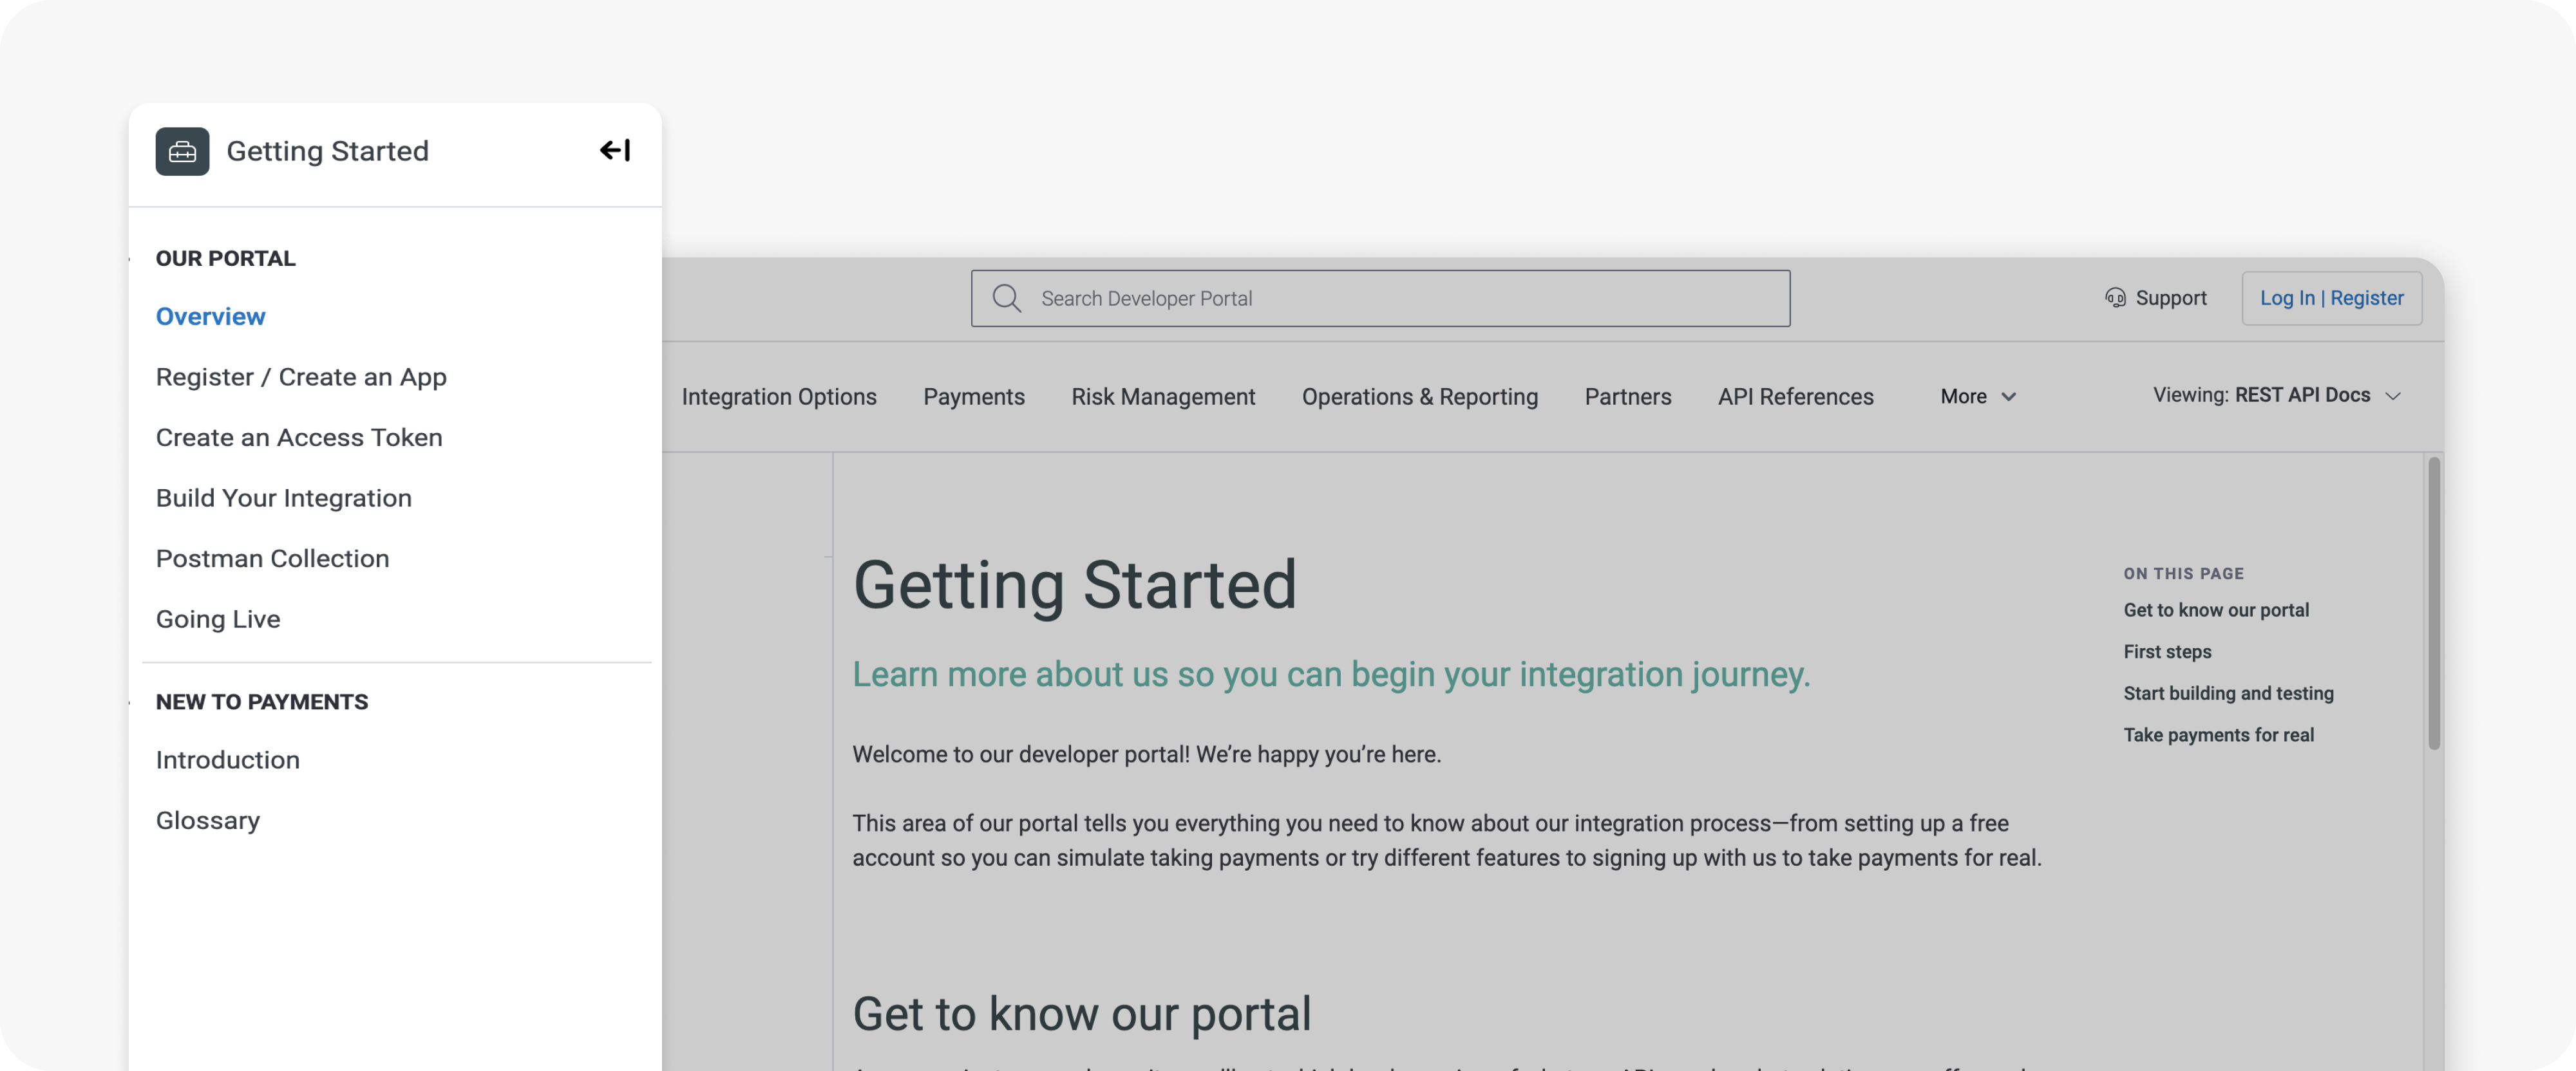Jump to First steps on this page
Viewport: 2576px width, 1071px height.
[x=2167, y=651]
